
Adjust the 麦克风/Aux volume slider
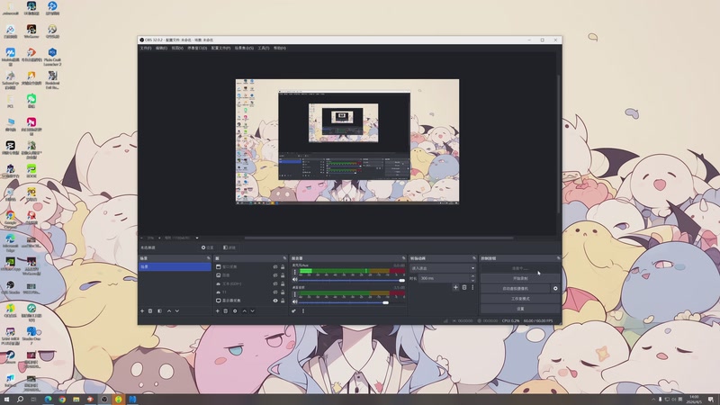(352, 280)
